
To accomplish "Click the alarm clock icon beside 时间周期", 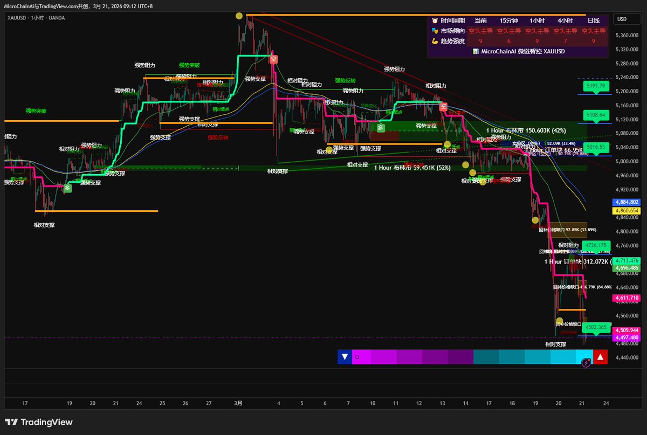I will (434, 20).
